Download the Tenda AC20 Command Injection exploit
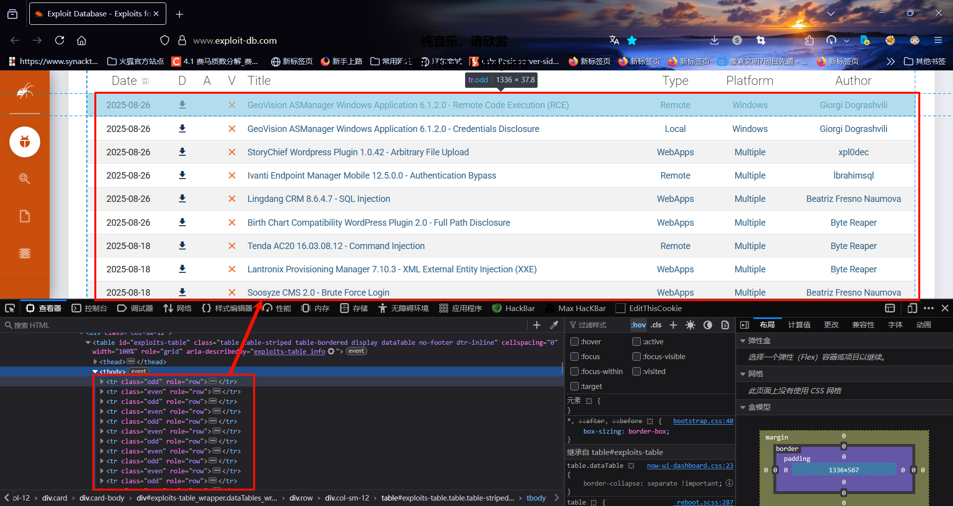Viewport: 953px width, 506px height. pyautogui.click(x=182, y=246)
